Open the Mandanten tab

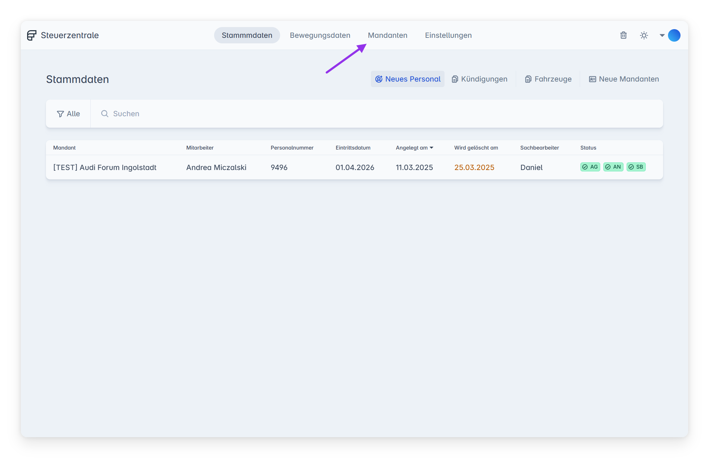point(388,35)
